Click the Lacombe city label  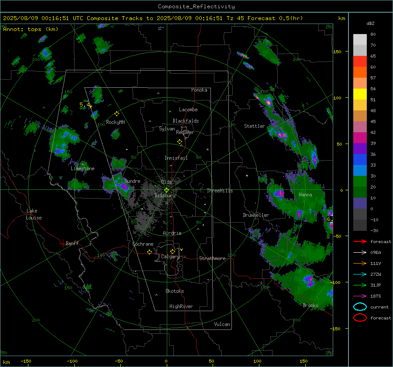tap(188, 110)
